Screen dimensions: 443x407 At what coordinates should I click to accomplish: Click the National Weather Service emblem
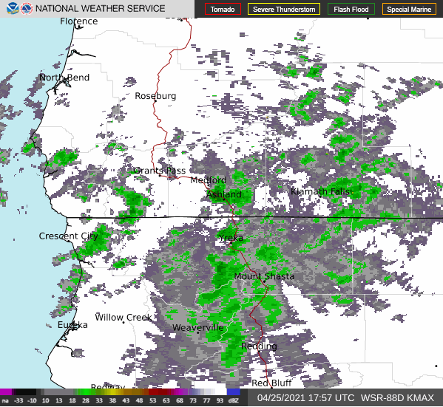[x=27, y=8]
